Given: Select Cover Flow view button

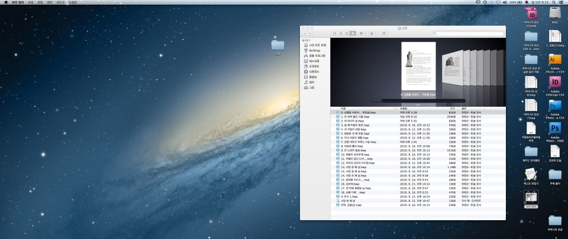Looking at the screenshot, I should (x=353, y=34).
